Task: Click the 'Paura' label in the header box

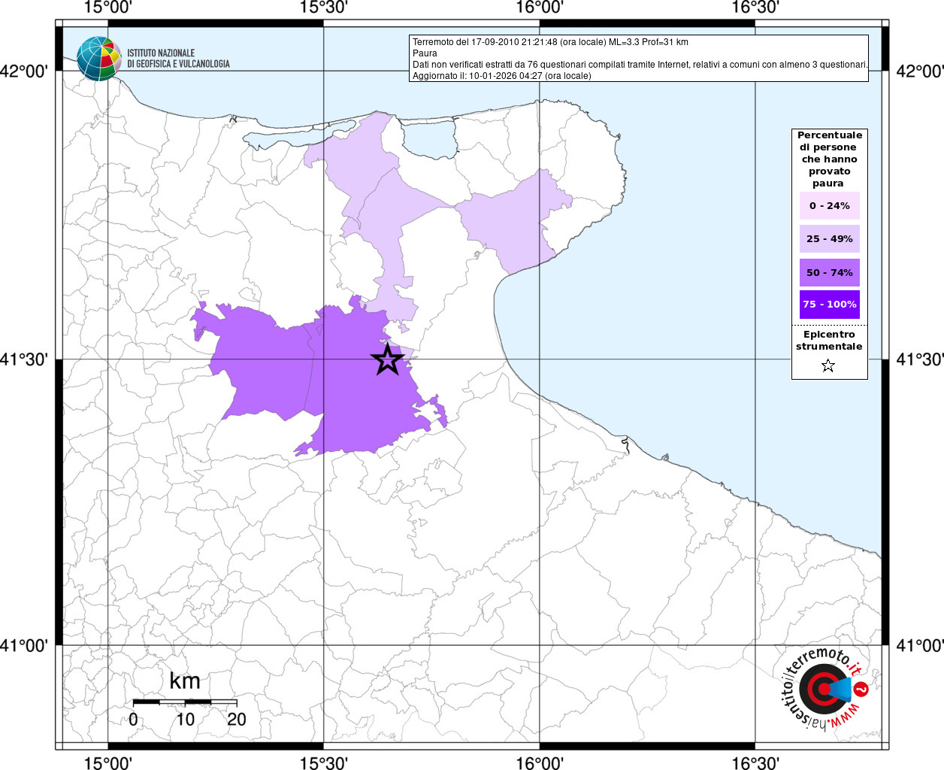Action: (x=425, y=53)
